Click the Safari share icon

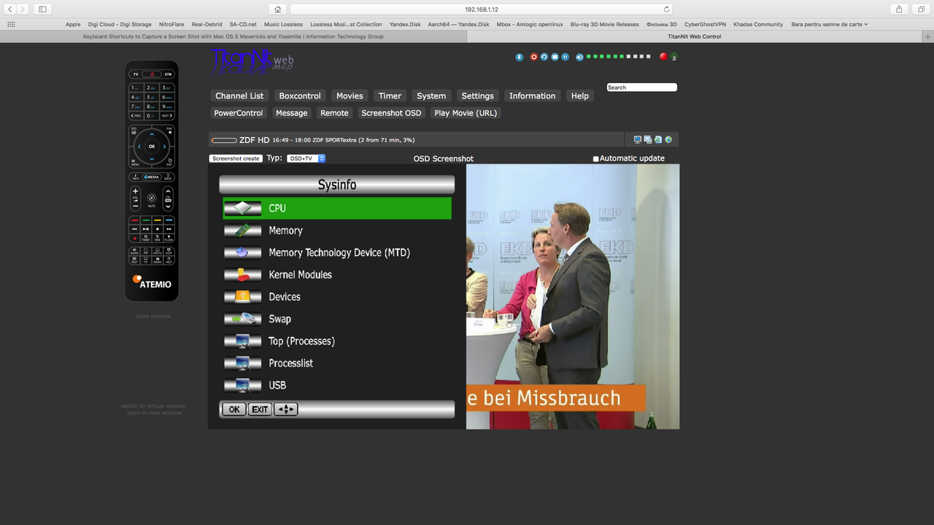[x=899, y=9]
